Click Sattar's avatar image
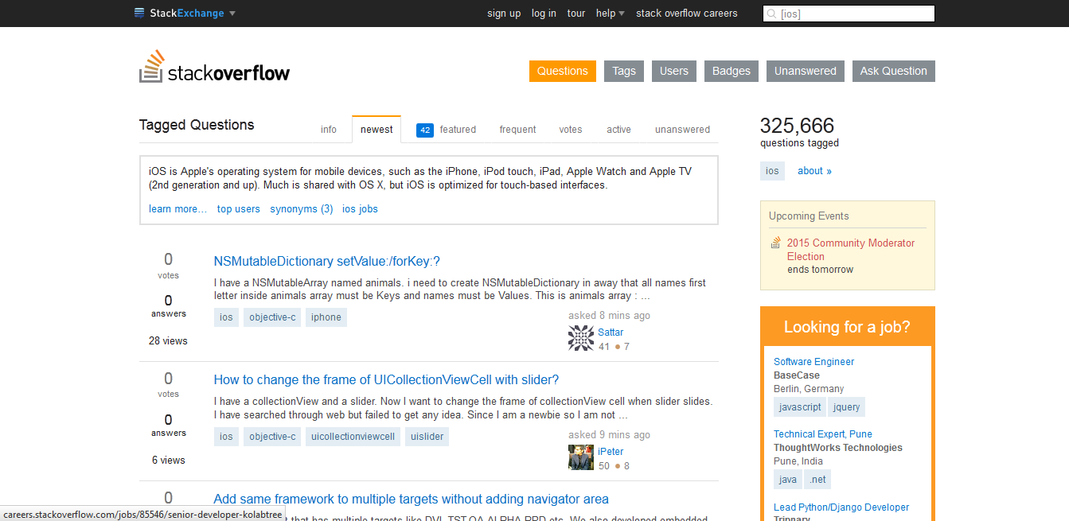This screenshot has height=521, width=1069. click(x=581, y=338)
